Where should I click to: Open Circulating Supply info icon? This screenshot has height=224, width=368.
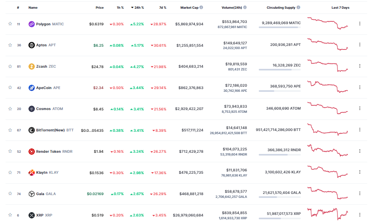[x=298, y=7]
